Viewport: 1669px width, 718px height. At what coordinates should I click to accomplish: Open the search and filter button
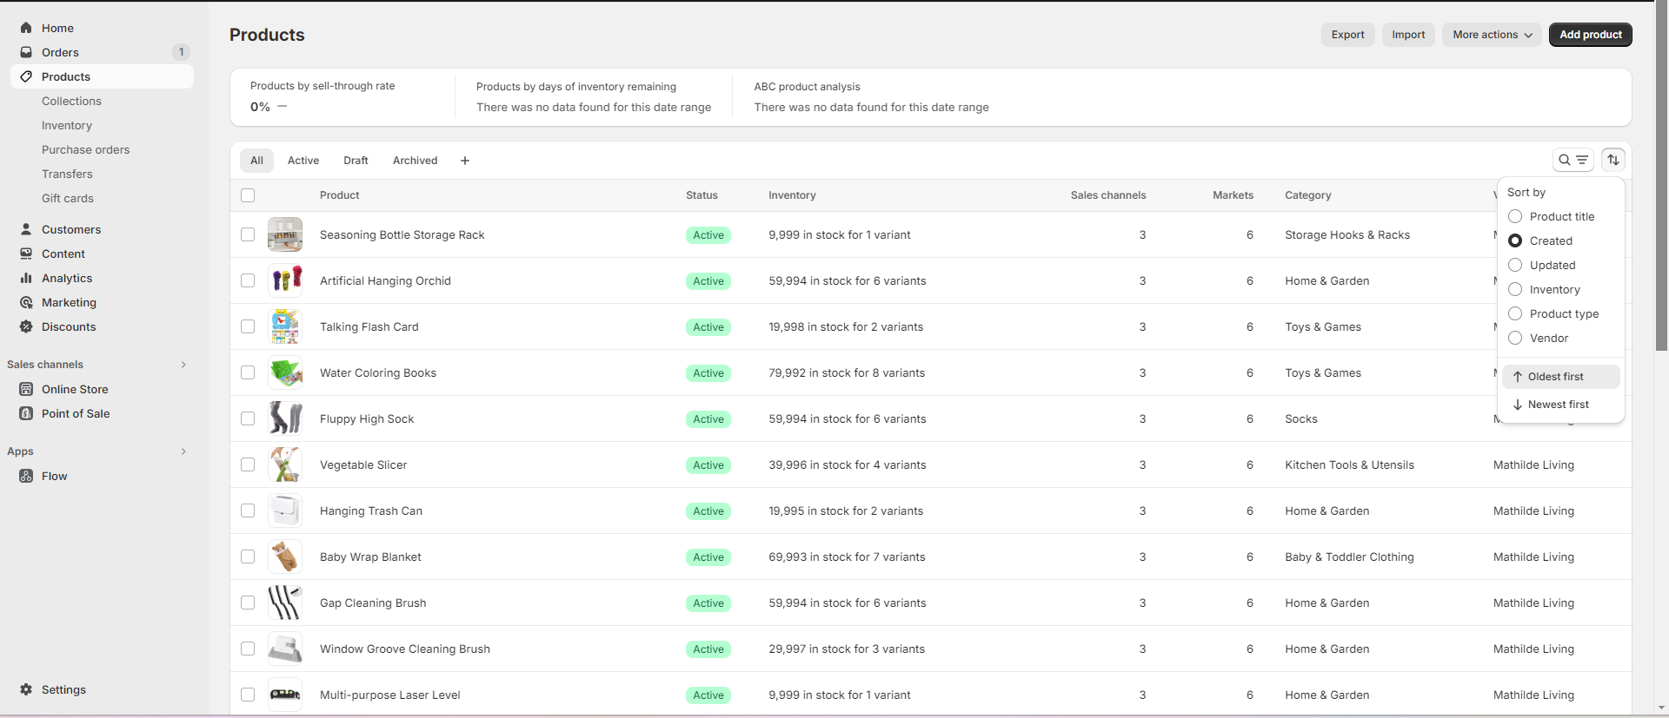(x=1573, y=160)
